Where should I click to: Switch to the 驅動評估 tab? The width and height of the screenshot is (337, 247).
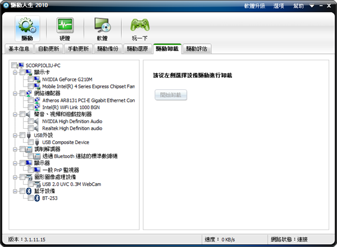197,49
